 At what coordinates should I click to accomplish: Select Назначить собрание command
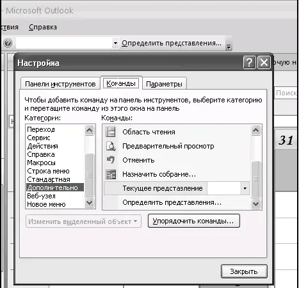click(159, 174)
